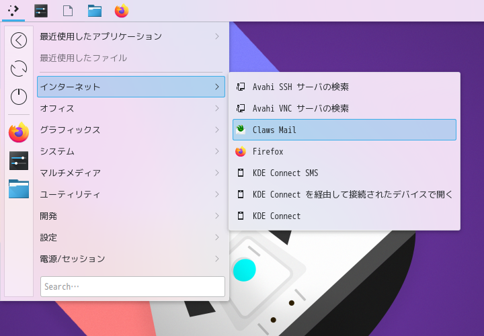Launch Avahi VNC サーバの検索
The image size is (484, 336).
[x=344, y=108]
